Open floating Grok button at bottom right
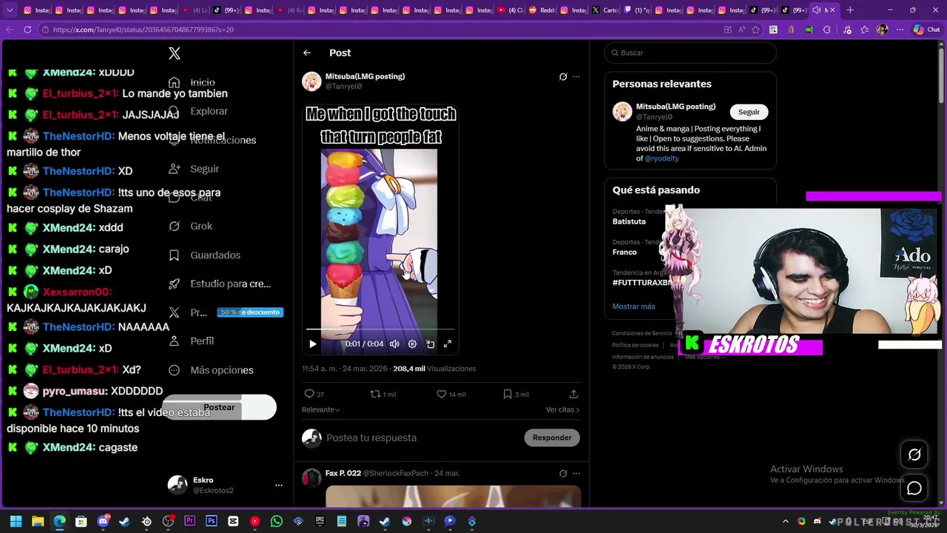The height and width of the screenshot is (533, 947). (914, 455)
